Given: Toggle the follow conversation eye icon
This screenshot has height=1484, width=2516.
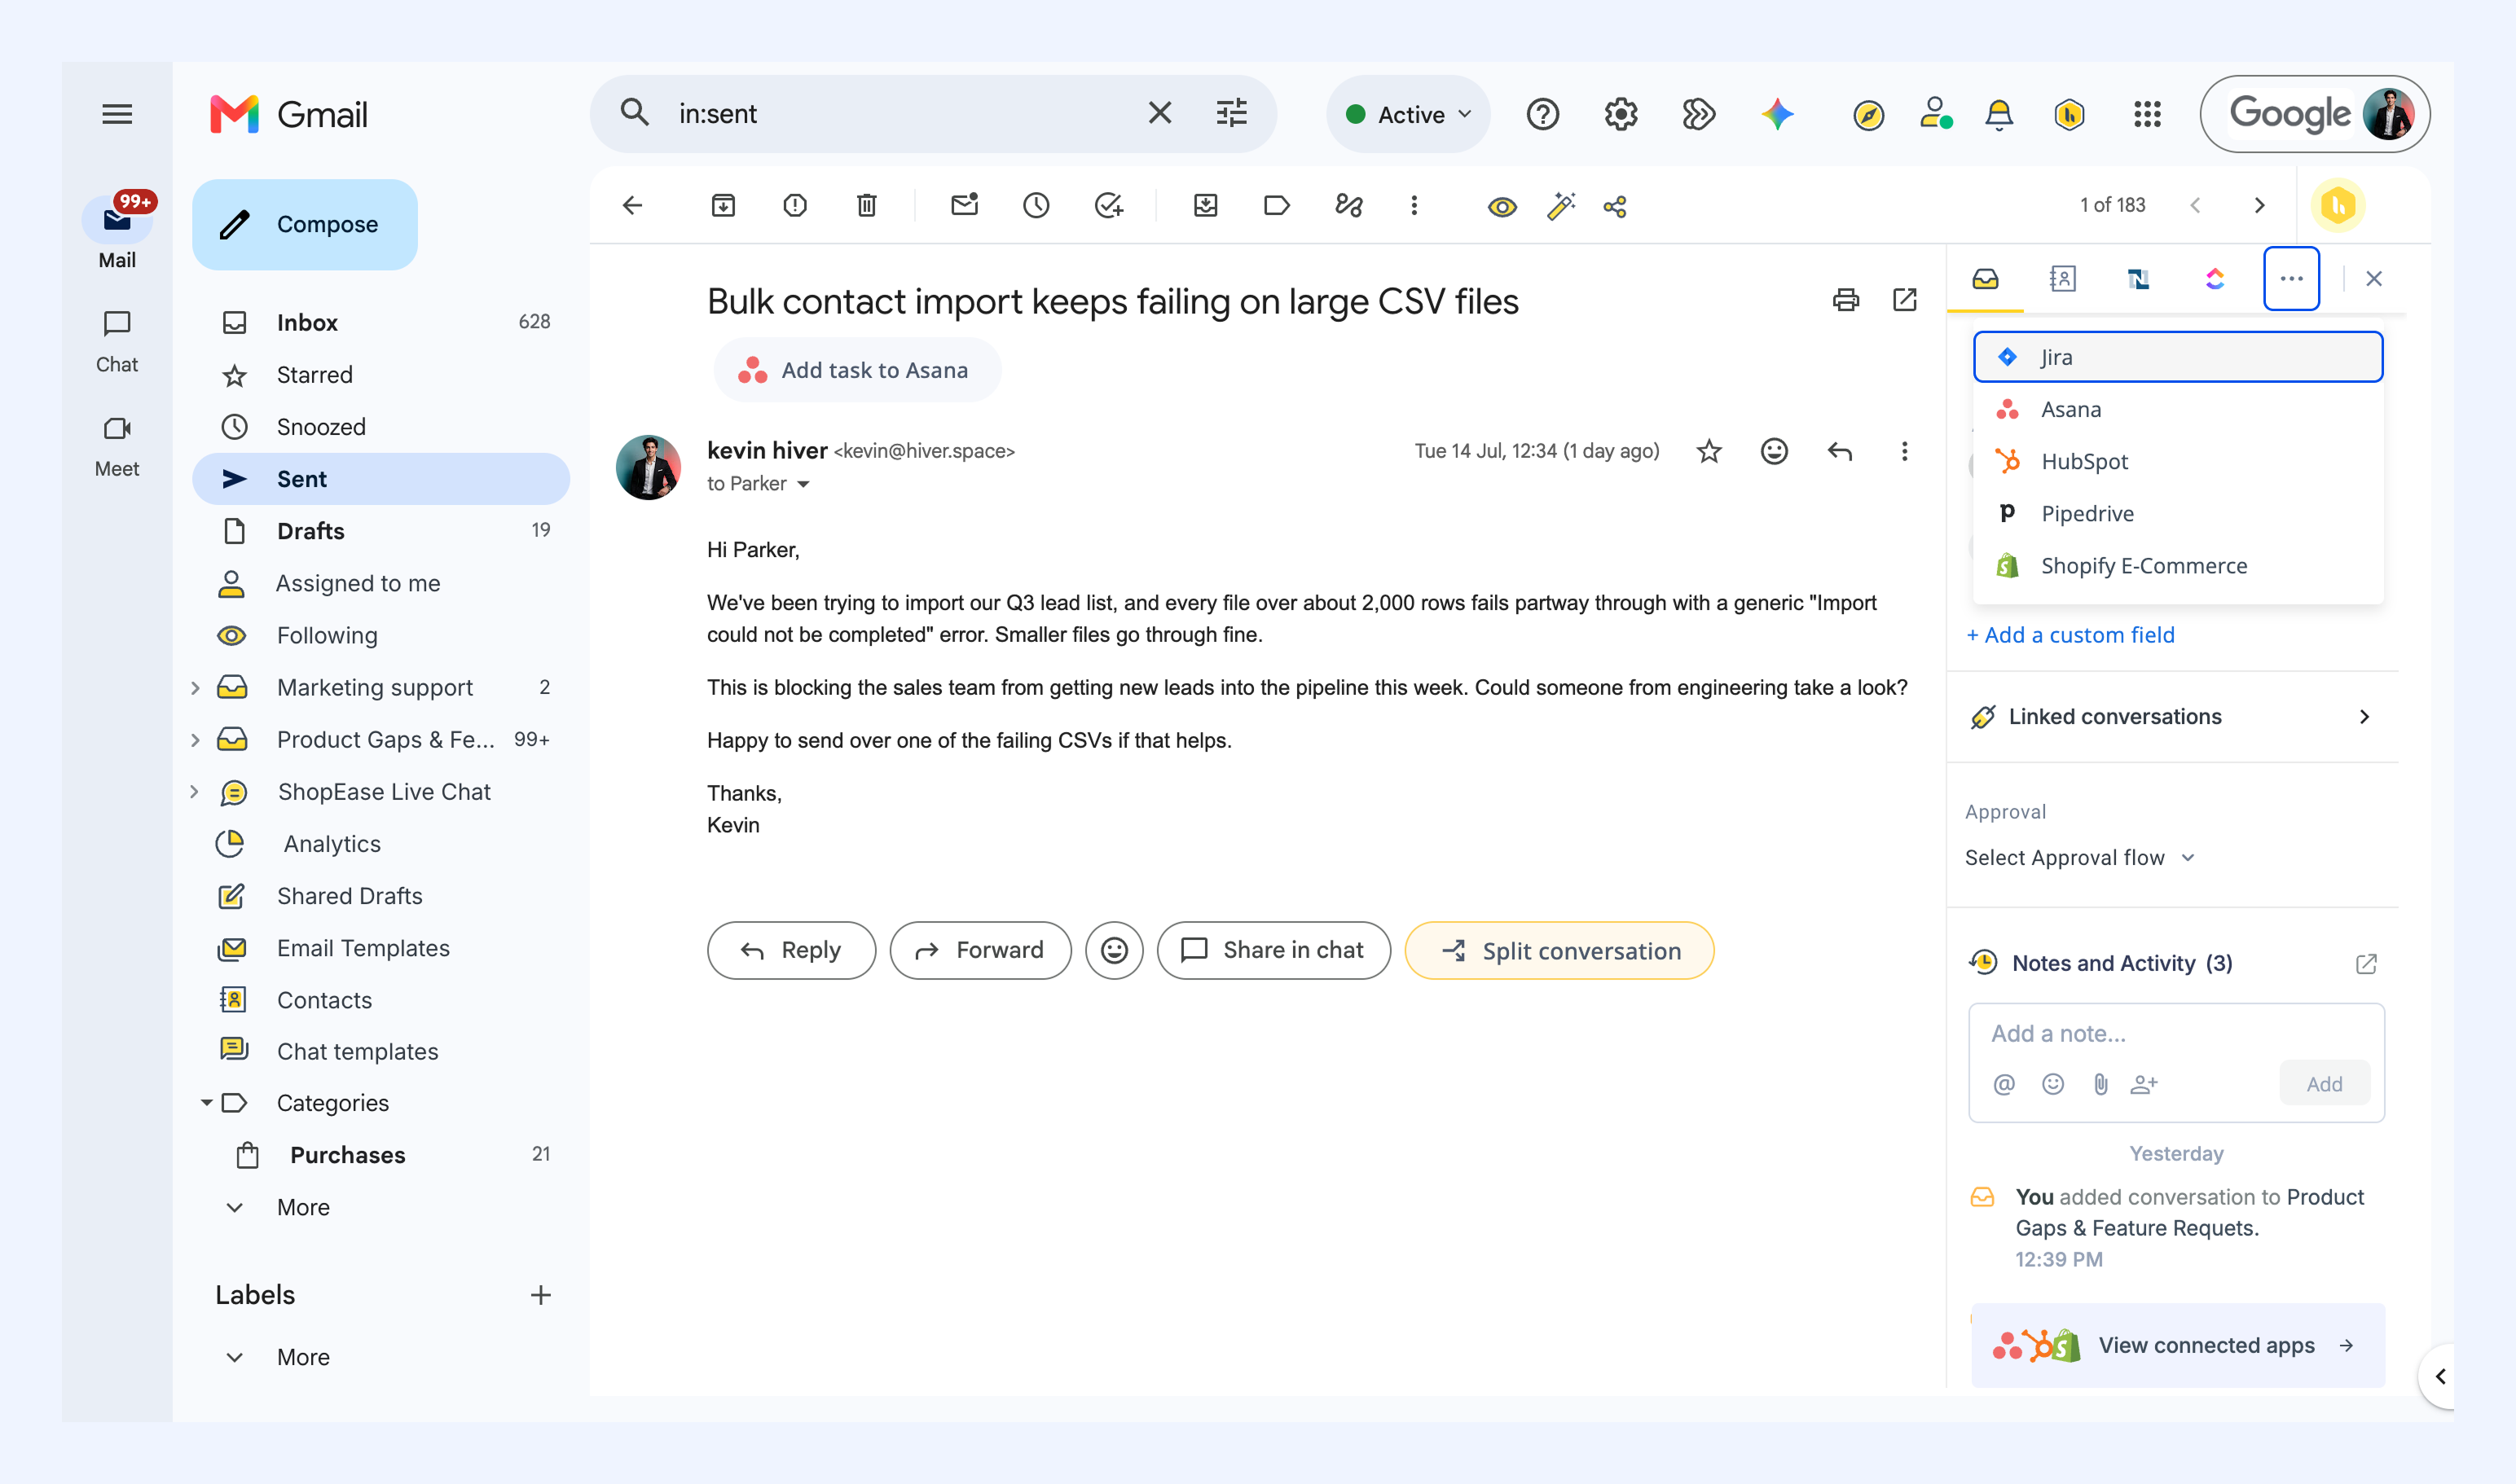Looking at the screenshot, I should click(x=1502, y=207).
